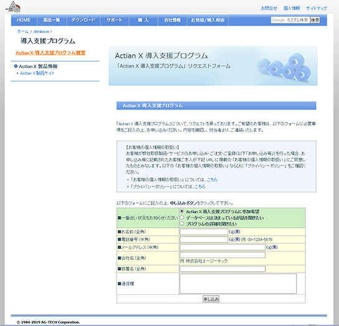Viewport: 339px width, 326px height.
Task: Open the お見積/購入相談 menu
Action: 207,20
